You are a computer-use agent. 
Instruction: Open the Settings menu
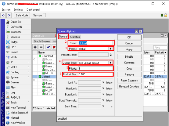tap(19, 10)
